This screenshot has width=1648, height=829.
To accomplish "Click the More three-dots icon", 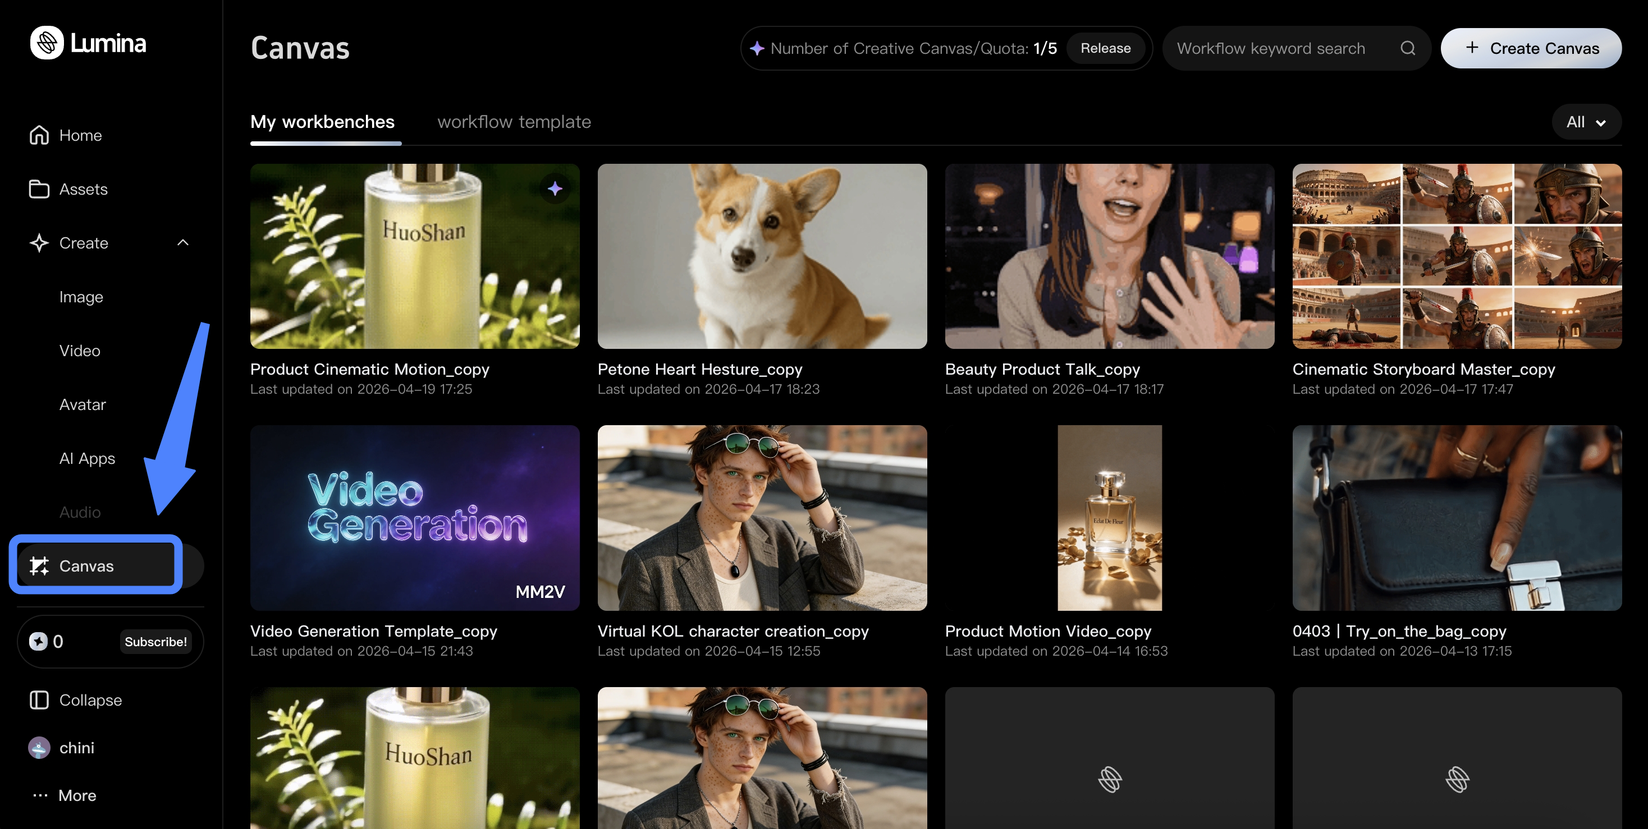I will (x=40, y=795).
